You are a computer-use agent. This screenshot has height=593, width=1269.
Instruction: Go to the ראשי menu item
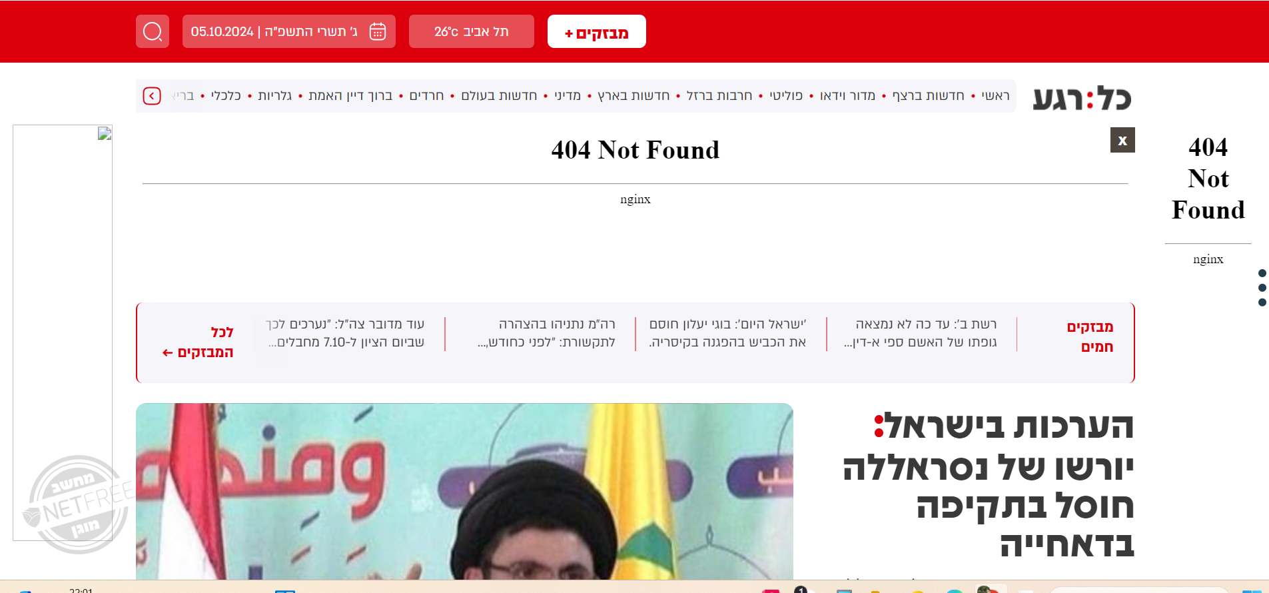(995, 96)
